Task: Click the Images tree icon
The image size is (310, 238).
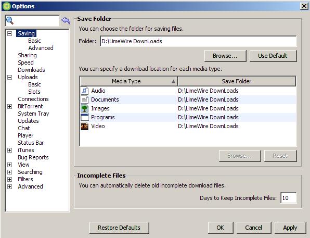Action: 85,108
